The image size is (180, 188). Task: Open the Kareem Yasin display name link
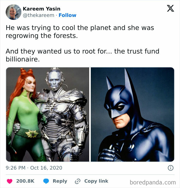(x=41, y=9)
